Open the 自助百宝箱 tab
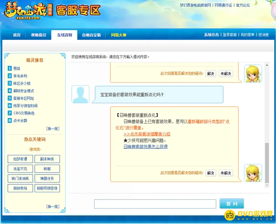Screen dimensions: 276x224 coord(91,35)
